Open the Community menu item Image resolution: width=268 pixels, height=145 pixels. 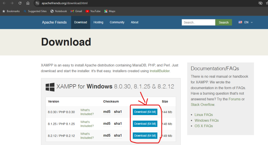click(x=117, y=22)
